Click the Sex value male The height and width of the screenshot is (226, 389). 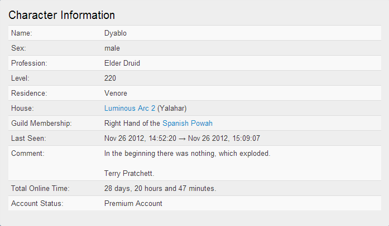coord(112,48)
